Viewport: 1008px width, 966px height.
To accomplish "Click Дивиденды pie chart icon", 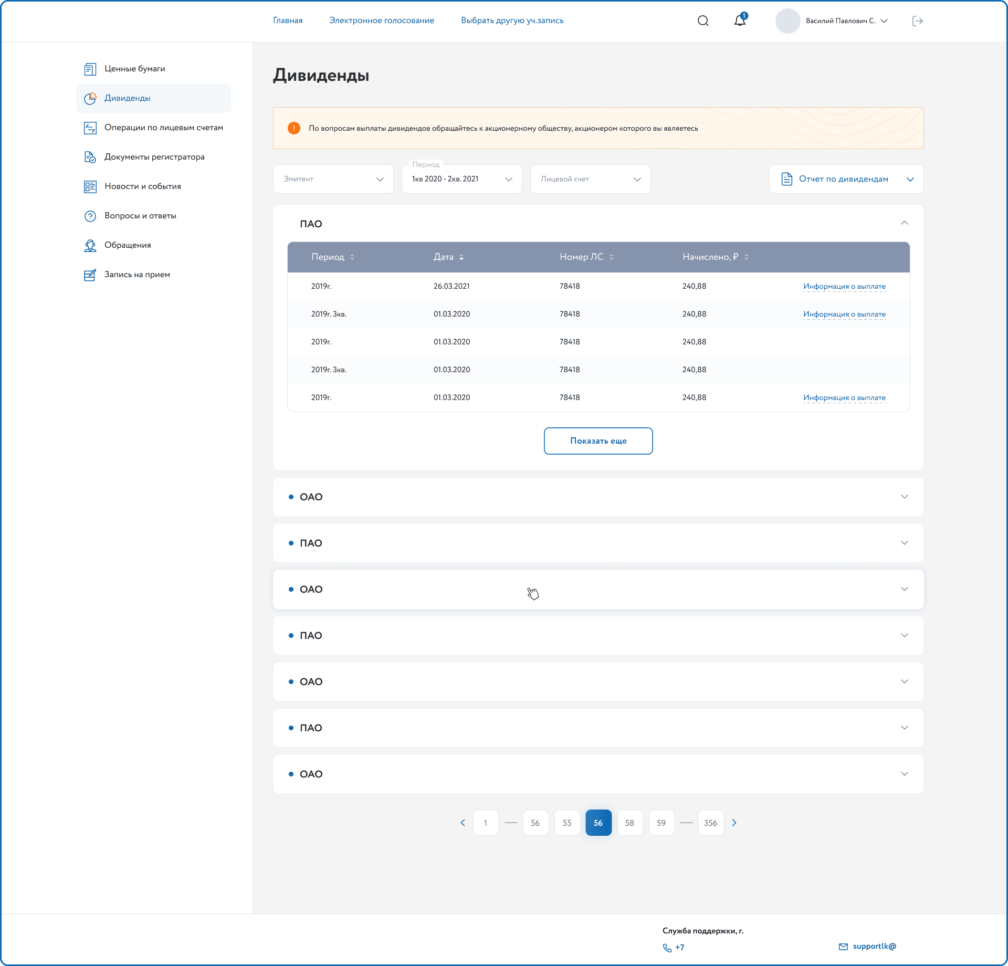I will [x=90, y=98].
